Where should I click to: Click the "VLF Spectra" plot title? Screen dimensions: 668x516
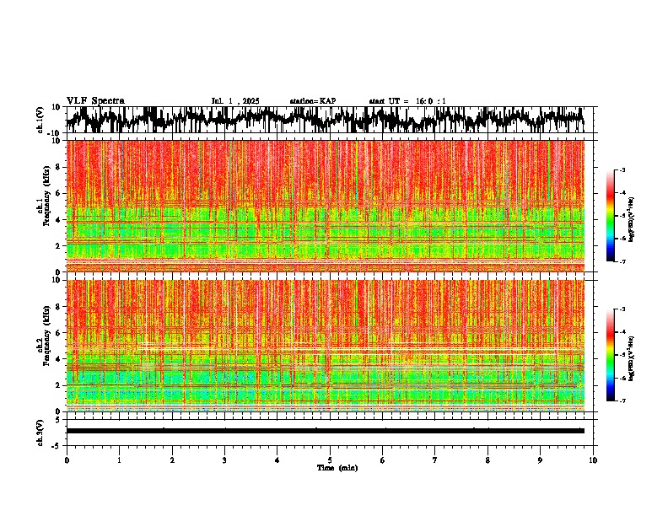(95, 101)
